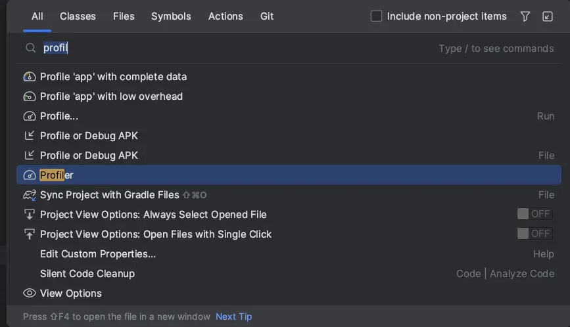Choose Edit Custom Properties result
This screenshot has width=570, height=327.
[98, 254]
